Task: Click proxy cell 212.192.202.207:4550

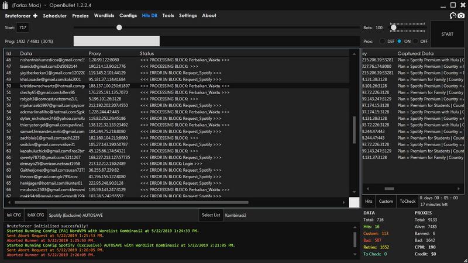Action: click(x=108, y=105)
